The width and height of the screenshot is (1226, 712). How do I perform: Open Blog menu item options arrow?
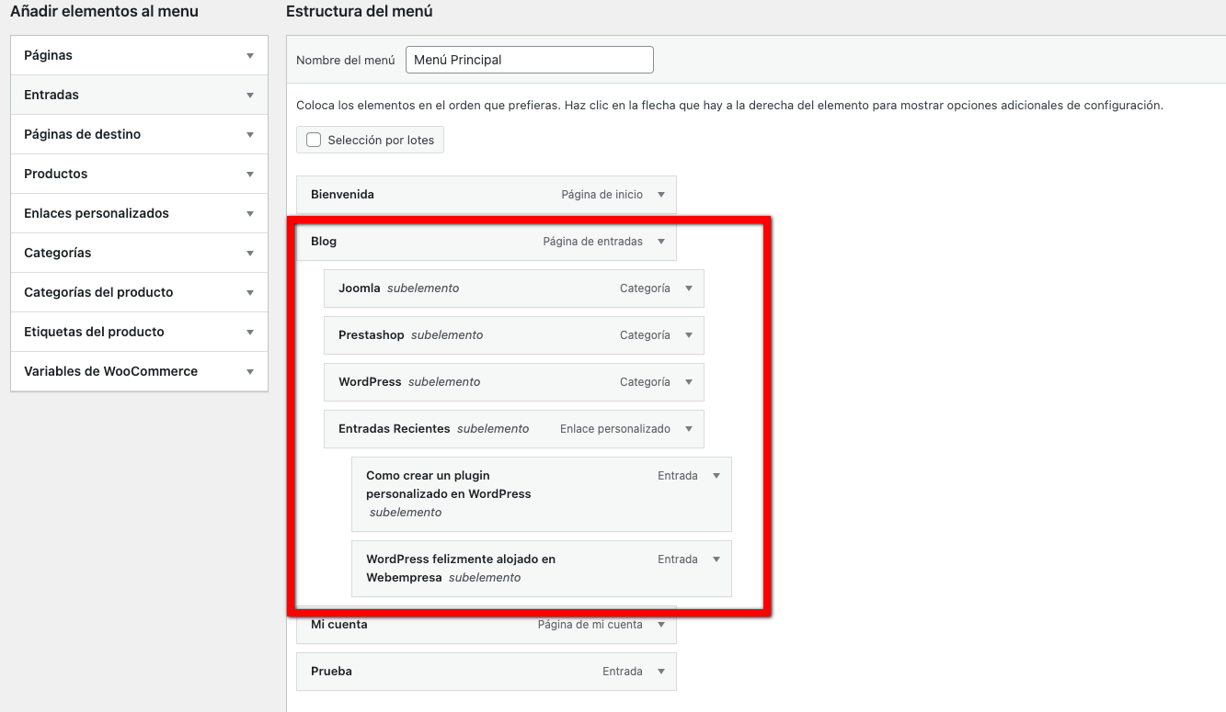click(661, 242)
